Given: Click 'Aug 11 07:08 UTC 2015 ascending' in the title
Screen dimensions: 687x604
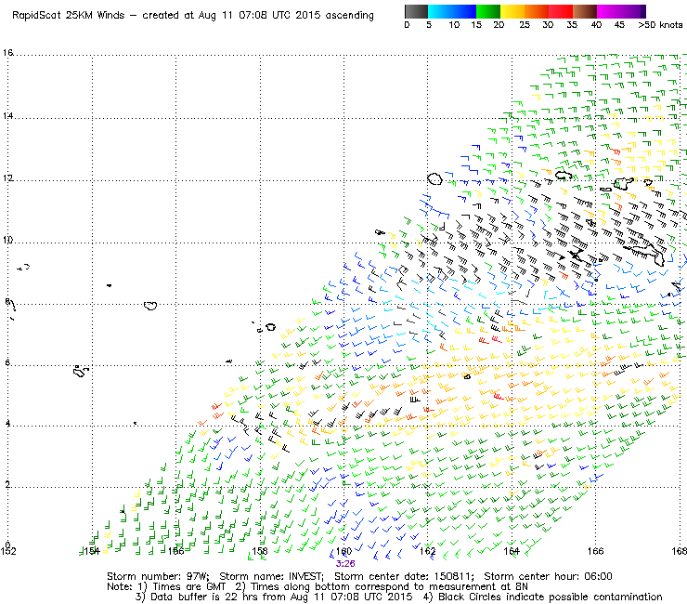Looking at the screenshot, I should 286,16.
